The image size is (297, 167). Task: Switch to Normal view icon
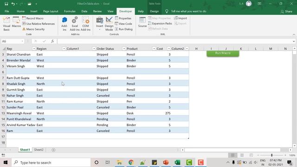click(232, 155)
